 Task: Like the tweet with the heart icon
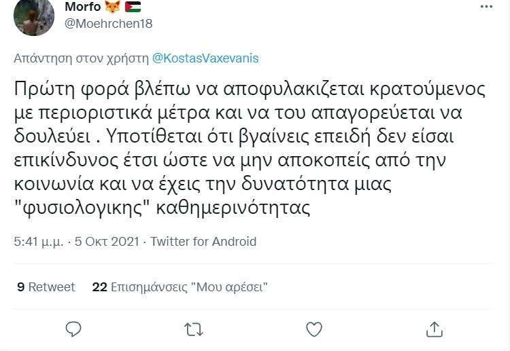313,329
